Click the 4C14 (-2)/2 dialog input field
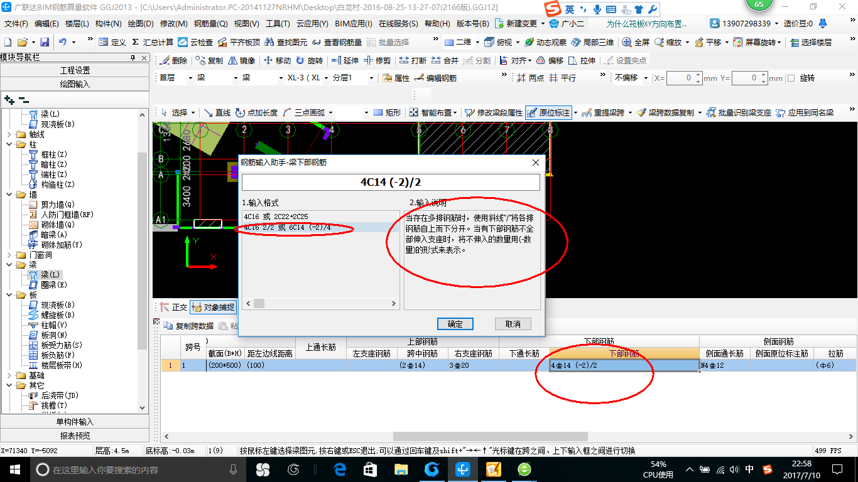The width and height of the screenshot is (858, 482). point(391,182)
